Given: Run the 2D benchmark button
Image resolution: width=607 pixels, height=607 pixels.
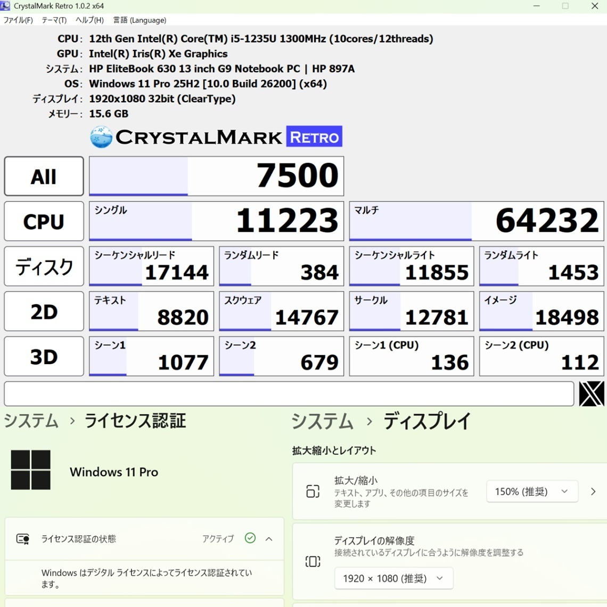Looking at the screenshot, I should 44,311.
